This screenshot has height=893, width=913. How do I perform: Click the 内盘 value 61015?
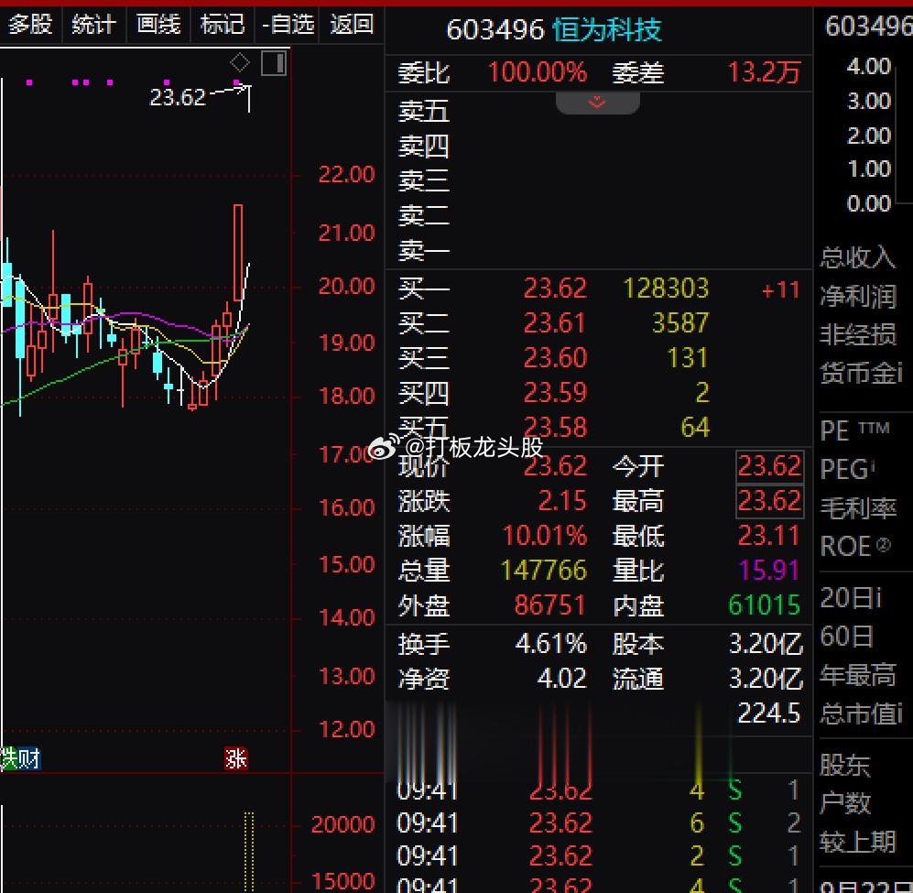click(x=764, y=605)
